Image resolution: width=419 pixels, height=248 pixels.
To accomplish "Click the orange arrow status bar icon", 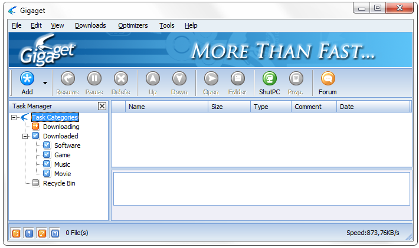I will point(42,234).
